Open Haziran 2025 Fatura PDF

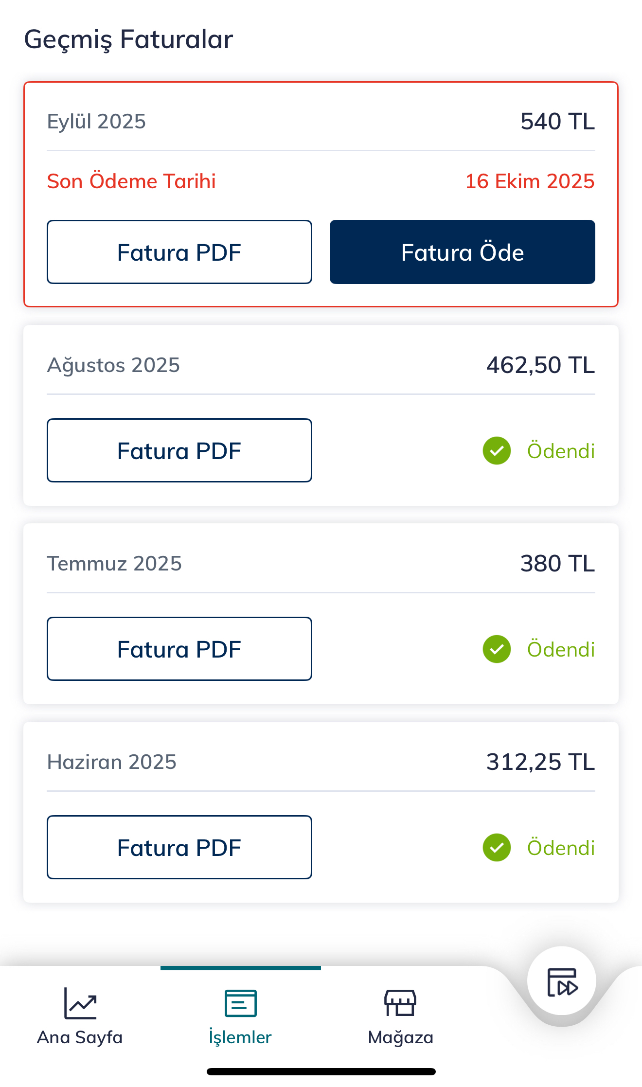coord(179,847)
